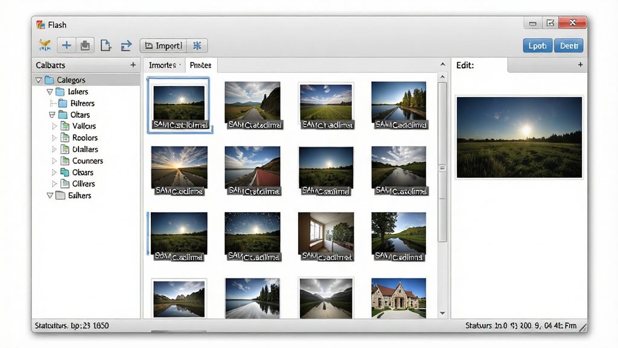Select the starry night meadow thumbnail
Screen dimensions: 618x348
[x=253, y=236]
